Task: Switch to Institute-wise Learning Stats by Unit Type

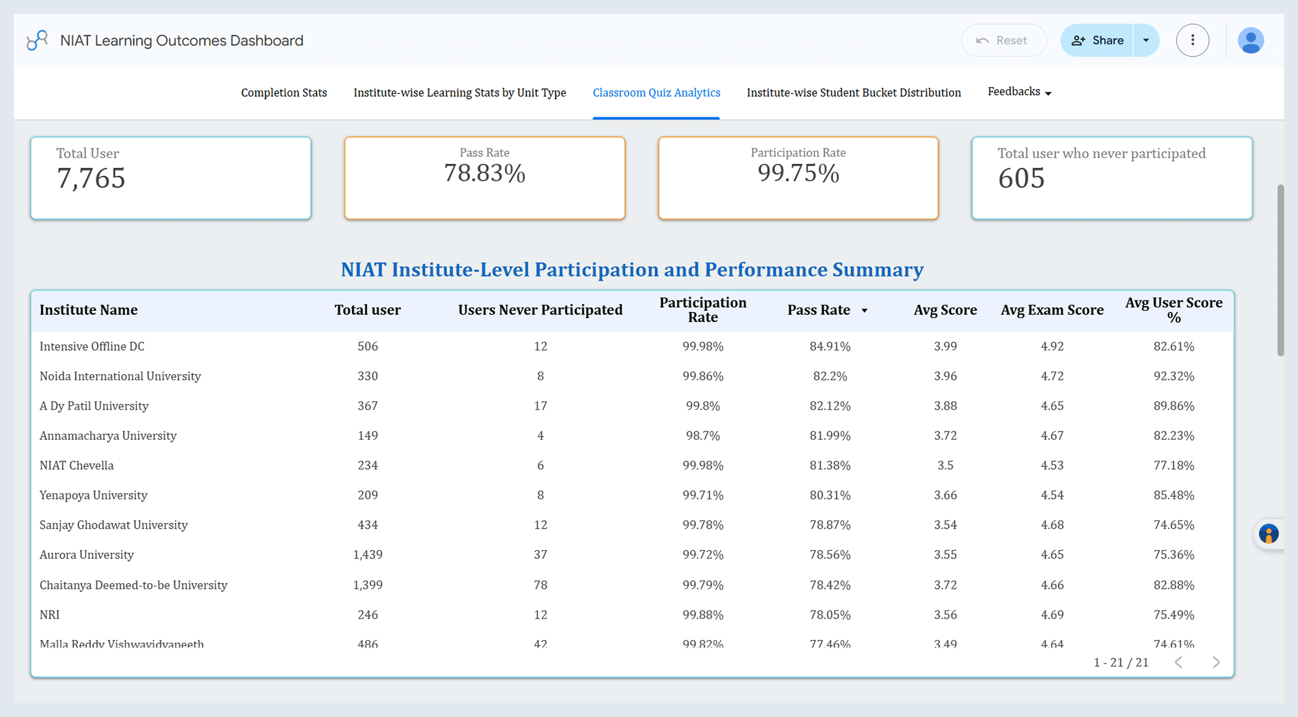Action: pyautogui.click(x=459, y=93)
